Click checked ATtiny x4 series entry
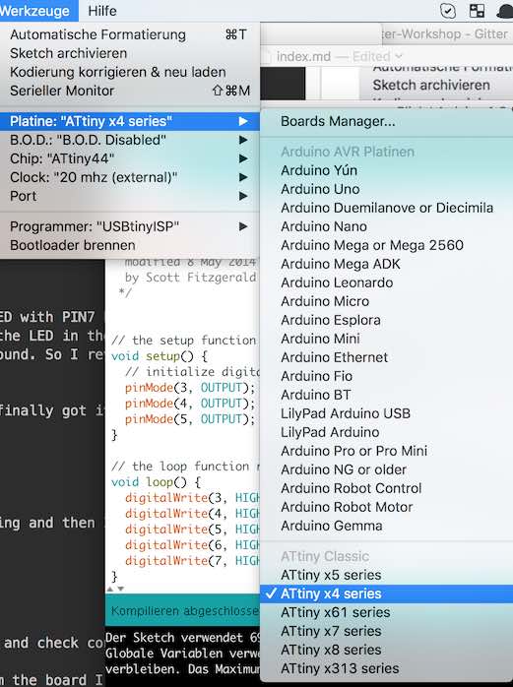This screenshot has height=687, width=513. [x=386, y=593]
